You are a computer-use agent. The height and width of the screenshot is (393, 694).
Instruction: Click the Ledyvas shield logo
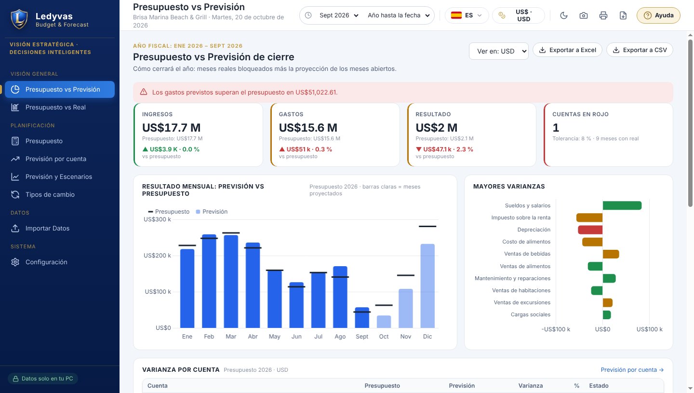coord(19,19)
